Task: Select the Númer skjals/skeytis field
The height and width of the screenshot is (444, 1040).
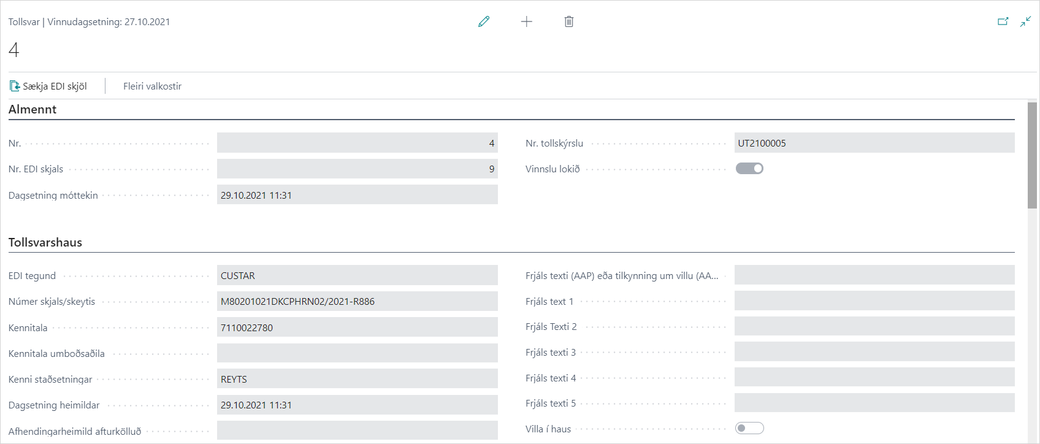Action: click(x=357, y=302)
